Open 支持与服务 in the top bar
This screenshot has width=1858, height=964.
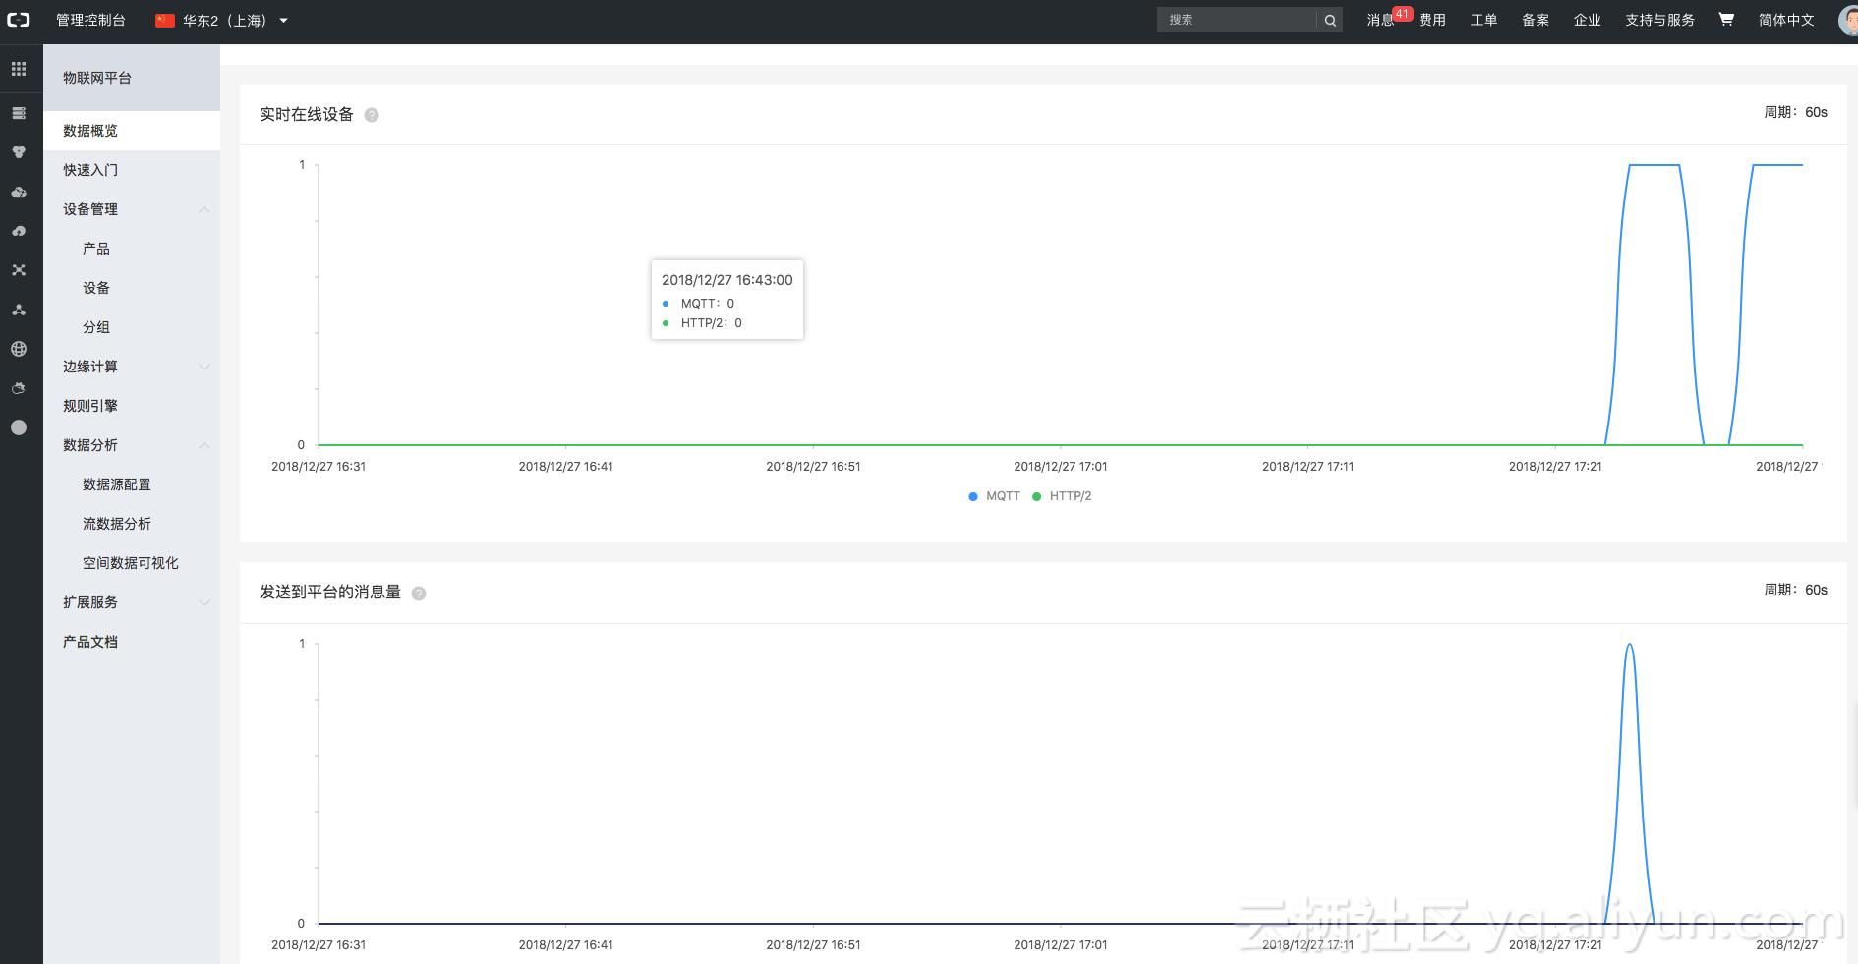[x=1660, y=20]
